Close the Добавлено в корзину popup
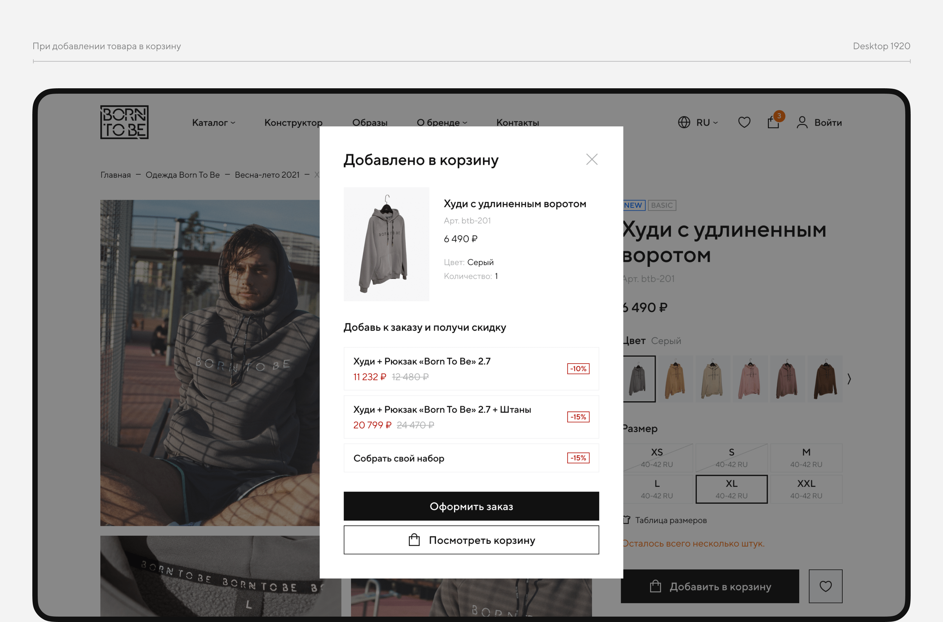The height and width of the screenshot is (622, 943). click(591, 159)
